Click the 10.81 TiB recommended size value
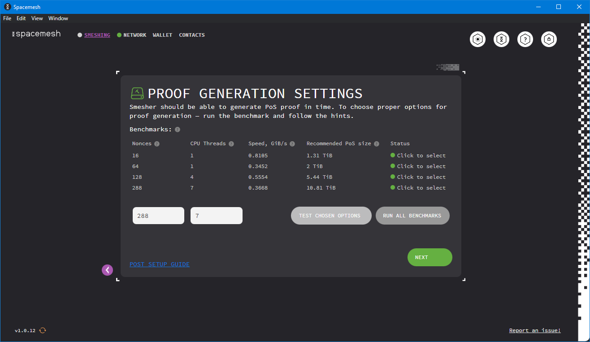590x342 pixels. (321, 188)
